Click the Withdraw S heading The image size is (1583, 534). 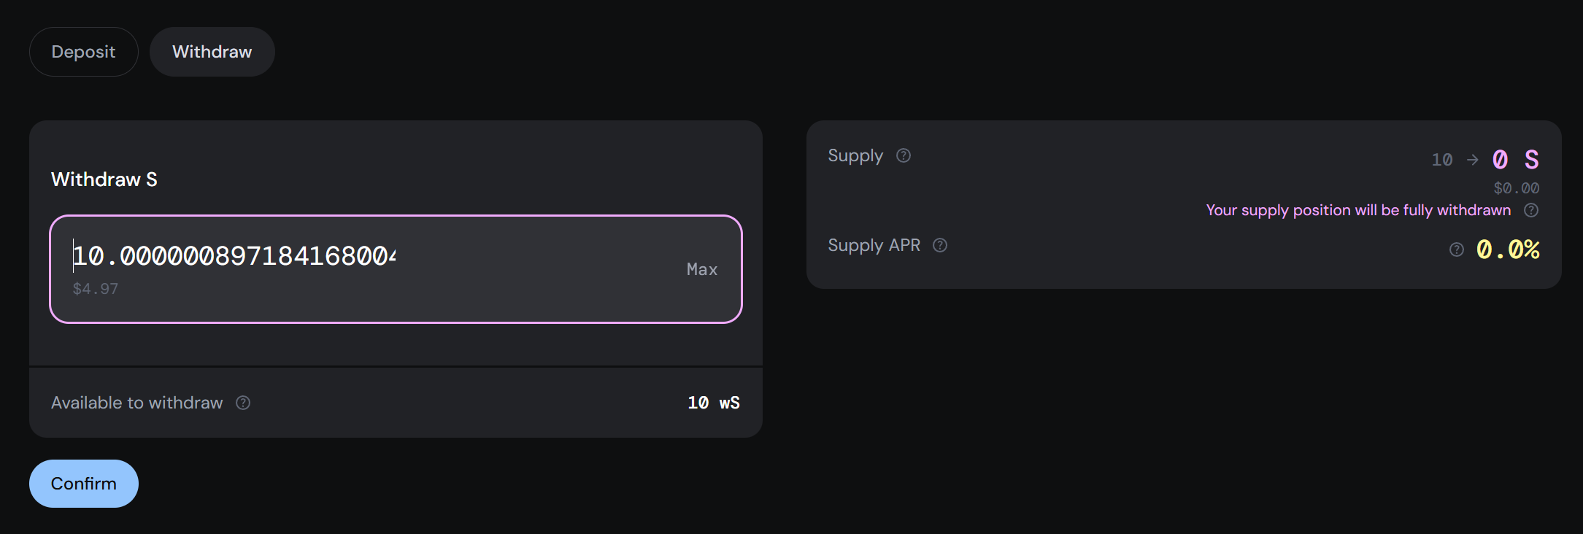click(104, 179)
